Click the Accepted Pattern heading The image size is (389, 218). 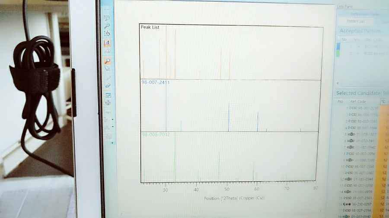(360, 31)
